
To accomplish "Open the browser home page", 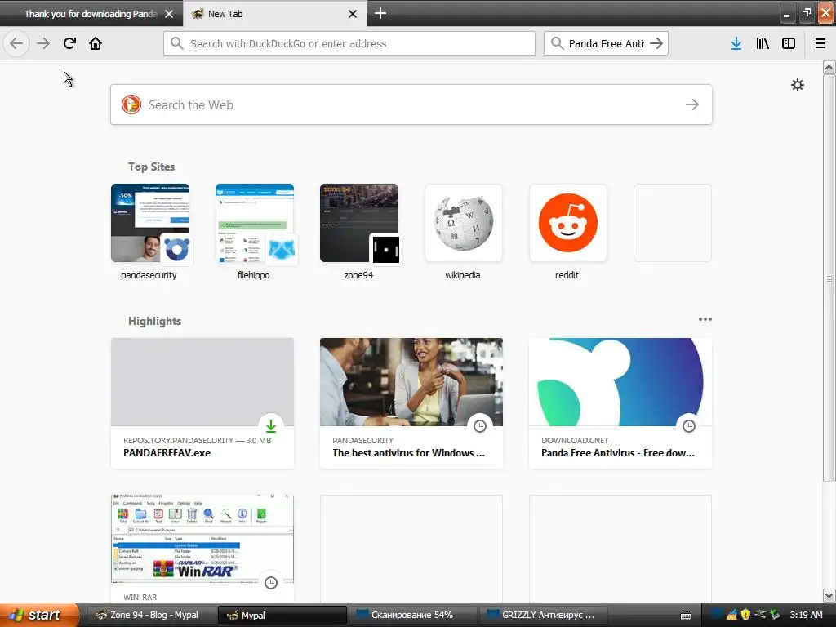I will pos(96,43).
